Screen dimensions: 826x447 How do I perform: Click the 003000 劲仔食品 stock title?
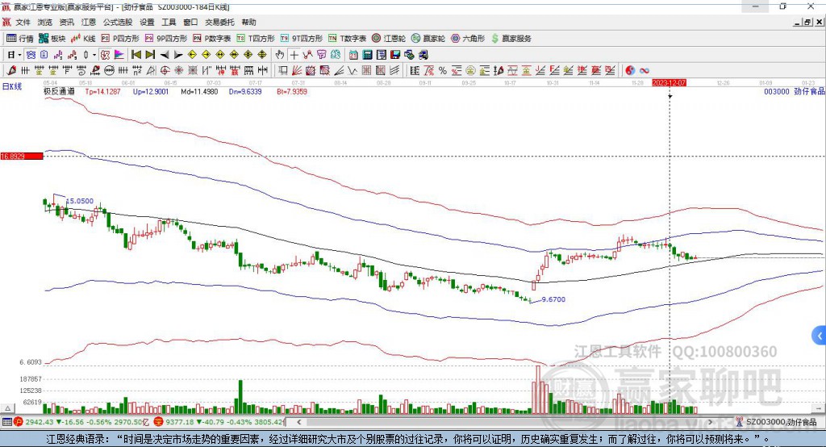pos(795,91)
